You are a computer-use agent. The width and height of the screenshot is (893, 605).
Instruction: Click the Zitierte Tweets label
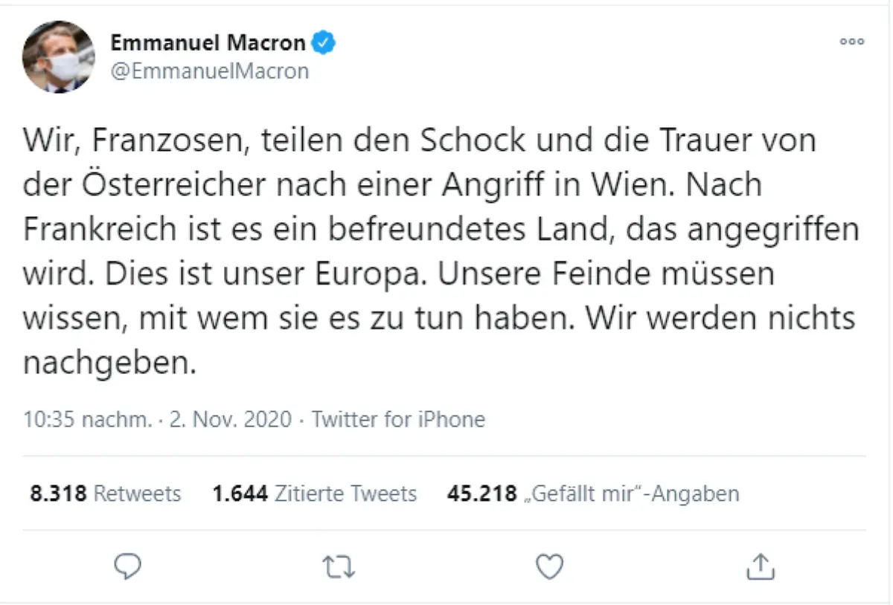(347, 494)
